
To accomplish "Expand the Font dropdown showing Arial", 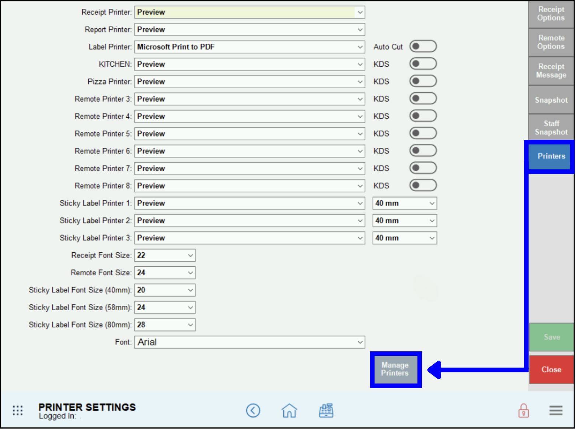I will 249,342.
